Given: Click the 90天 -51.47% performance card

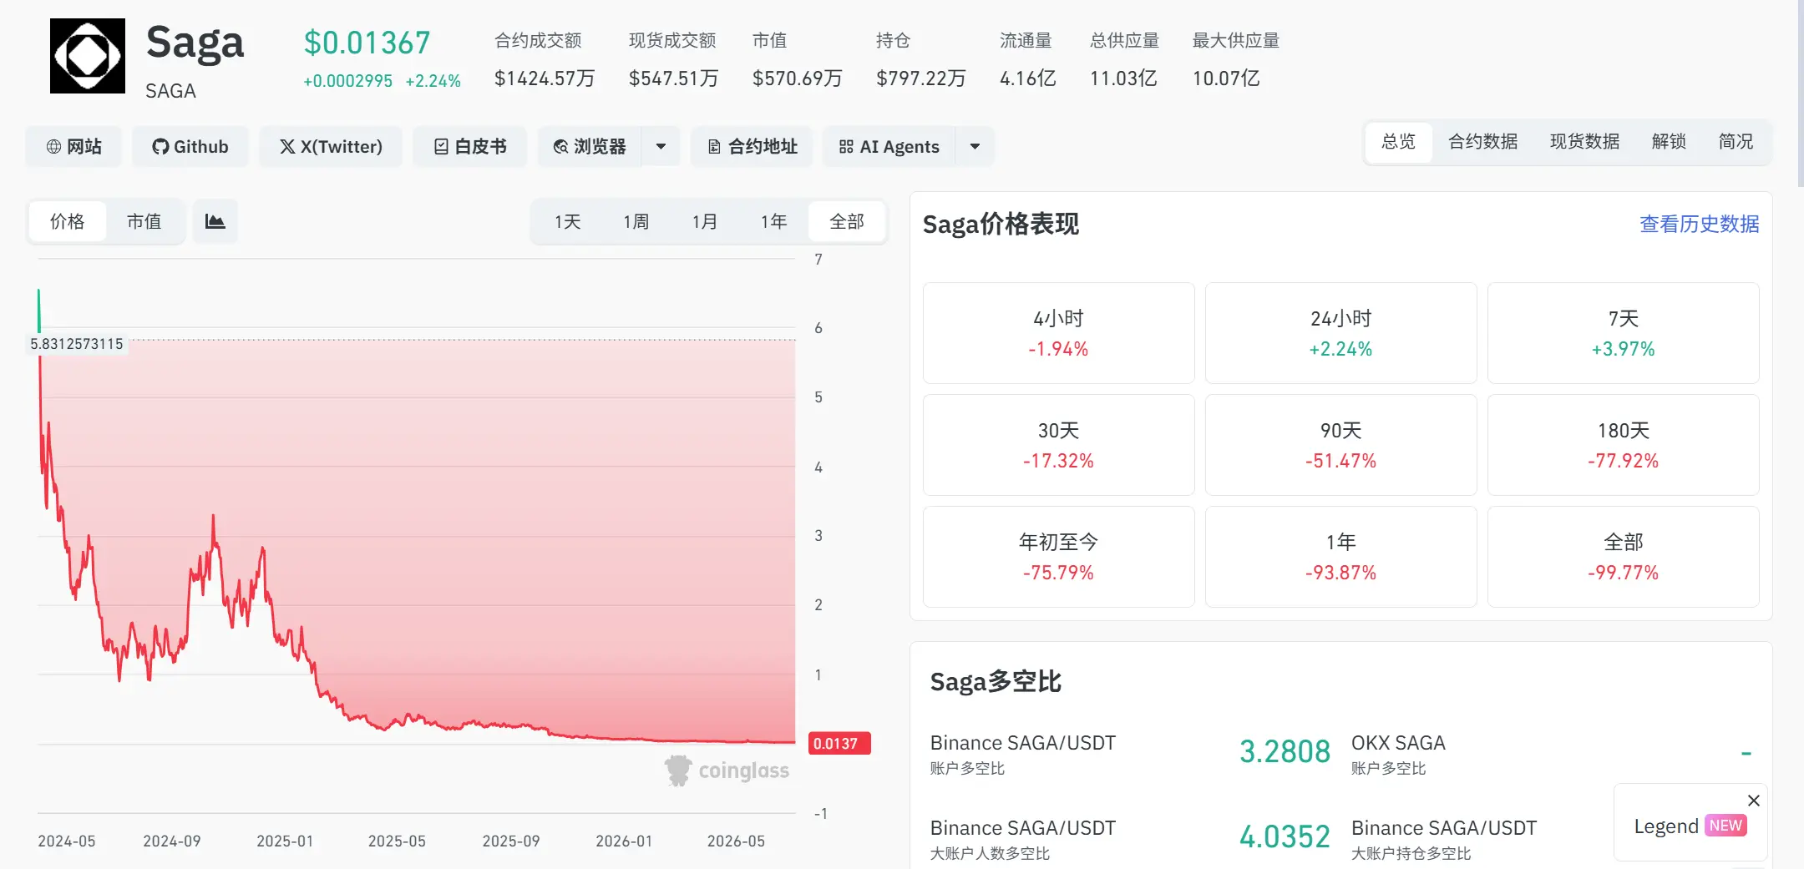Looking at the screenshot, I should pyautogui.click(x=1340, y=445).
